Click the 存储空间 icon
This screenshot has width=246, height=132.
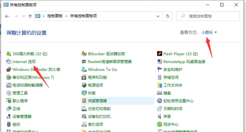(x=159, y=77)
